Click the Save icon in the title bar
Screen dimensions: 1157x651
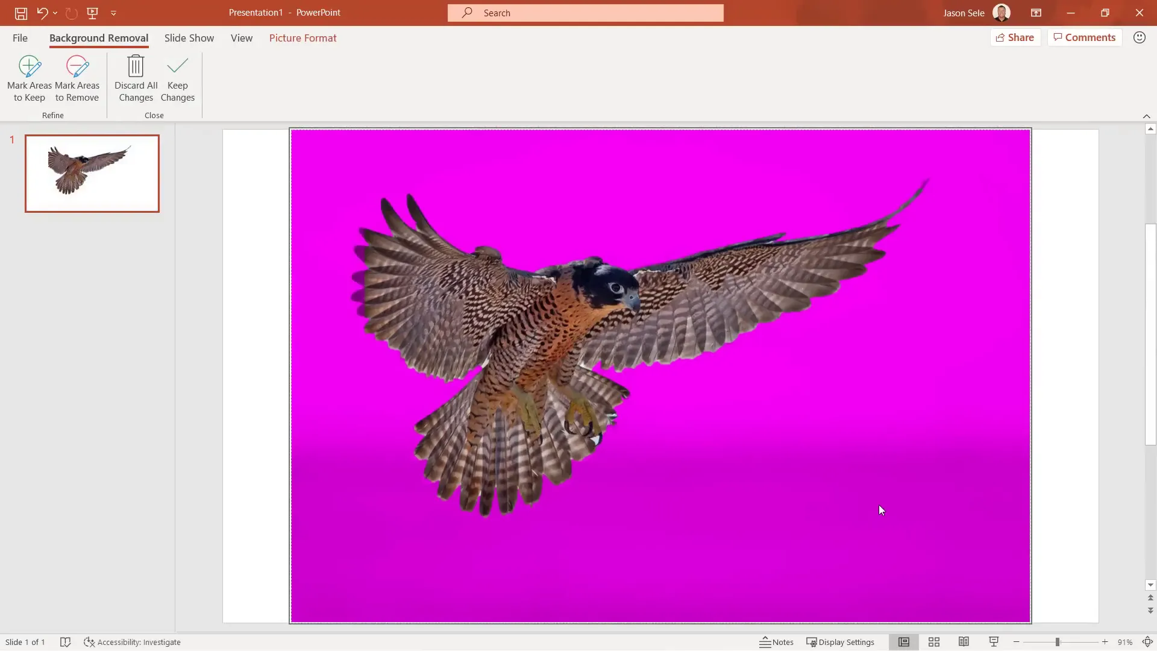20,13
